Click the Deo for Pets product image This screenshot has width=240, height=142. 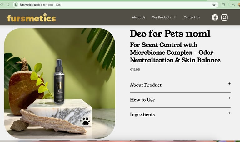pyautogui.click(x=60, y=83)
